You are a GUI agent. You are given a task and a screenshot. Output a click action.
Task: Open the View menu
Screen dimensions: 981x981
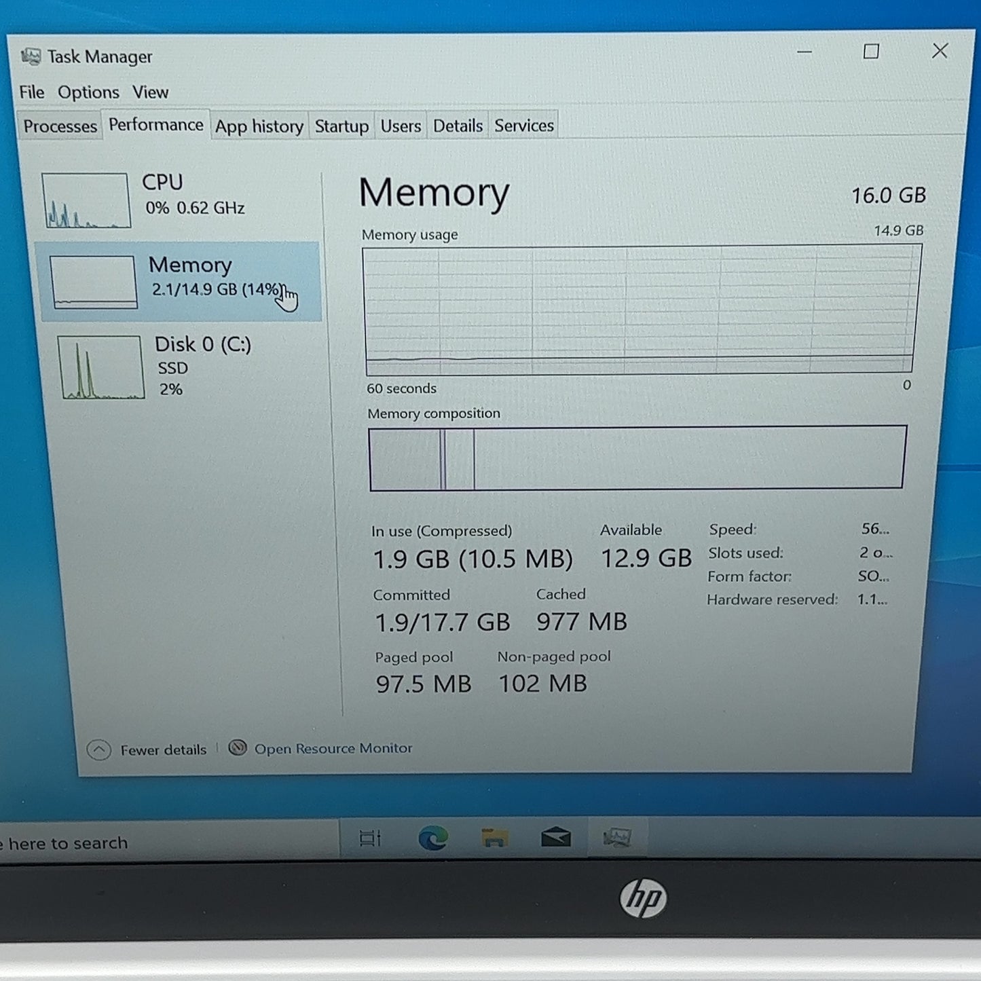click(x=150, y=92)
